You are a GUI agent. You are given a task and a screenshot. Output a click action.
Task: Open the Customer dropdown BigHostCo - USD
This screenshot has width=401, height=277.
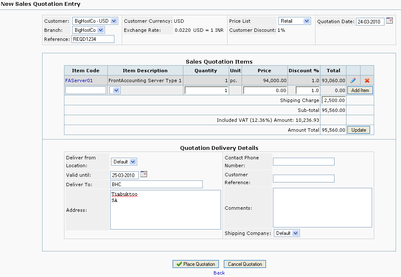95,21
